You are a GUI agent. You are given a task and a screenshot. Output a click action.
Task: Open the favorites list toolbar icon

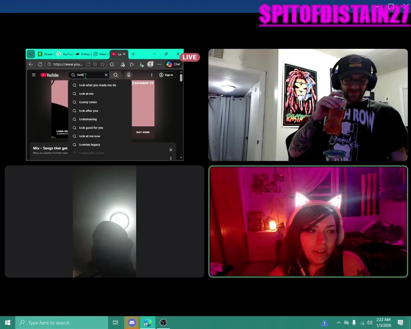[132, 64]
